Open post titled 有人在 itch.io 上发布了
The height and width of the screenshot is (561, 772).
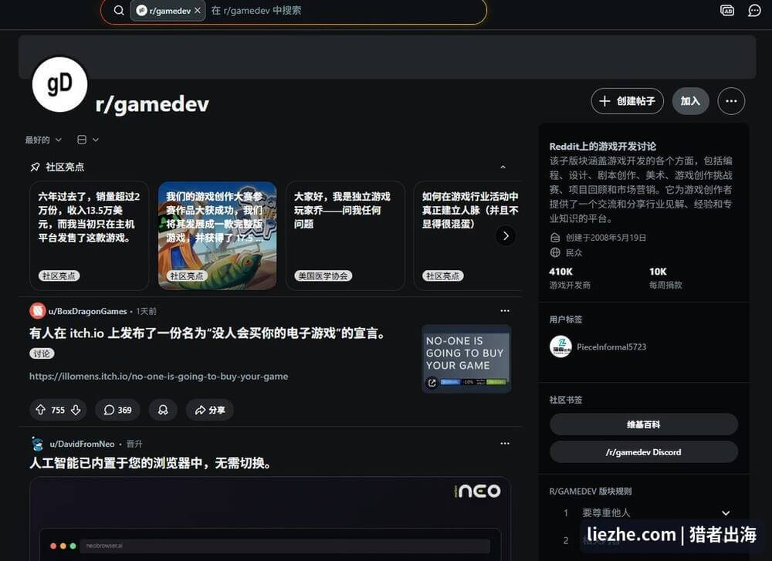click(x=207, y=333)
